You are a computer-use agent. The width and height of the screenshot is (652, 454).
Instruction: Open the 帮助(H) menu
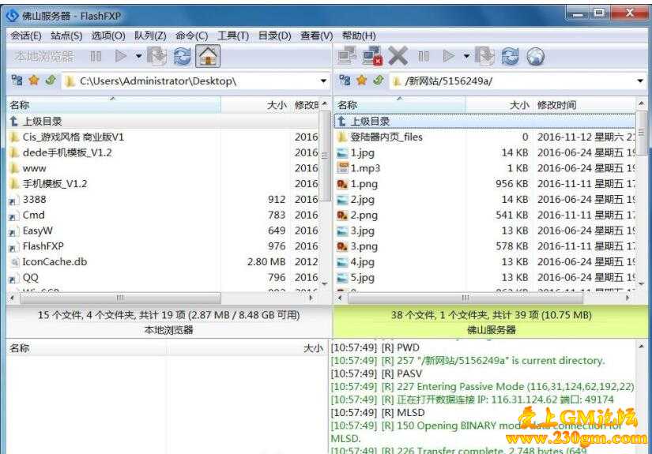[359, 36]
